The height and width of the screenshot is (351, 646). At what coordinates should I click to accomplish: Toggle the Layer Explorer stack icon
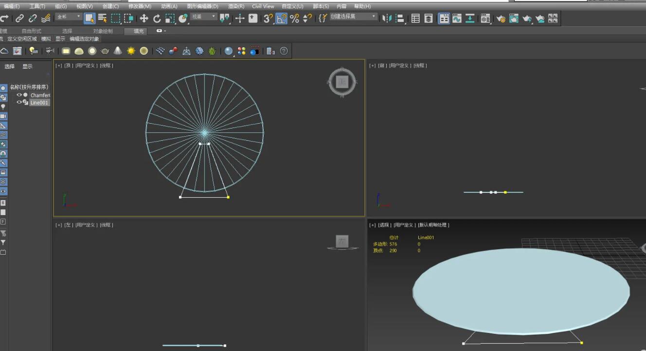[429, 18]
